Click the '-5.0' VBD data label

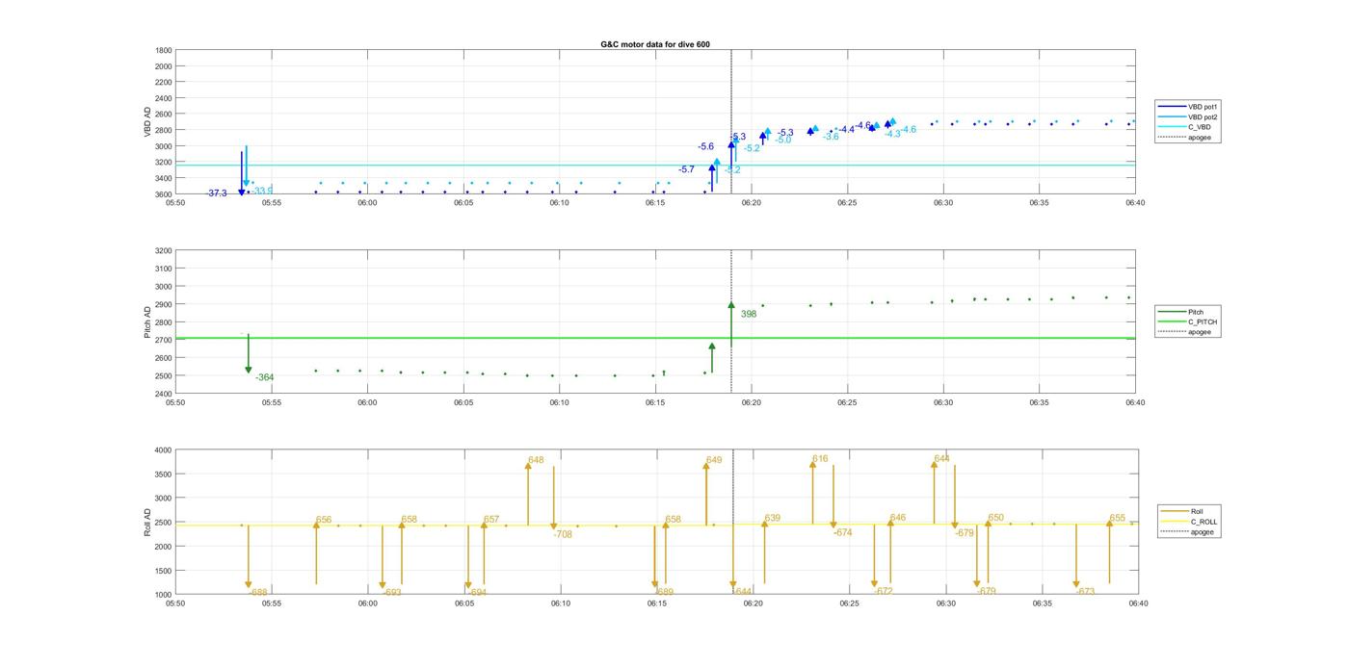[x=783, y=141]
